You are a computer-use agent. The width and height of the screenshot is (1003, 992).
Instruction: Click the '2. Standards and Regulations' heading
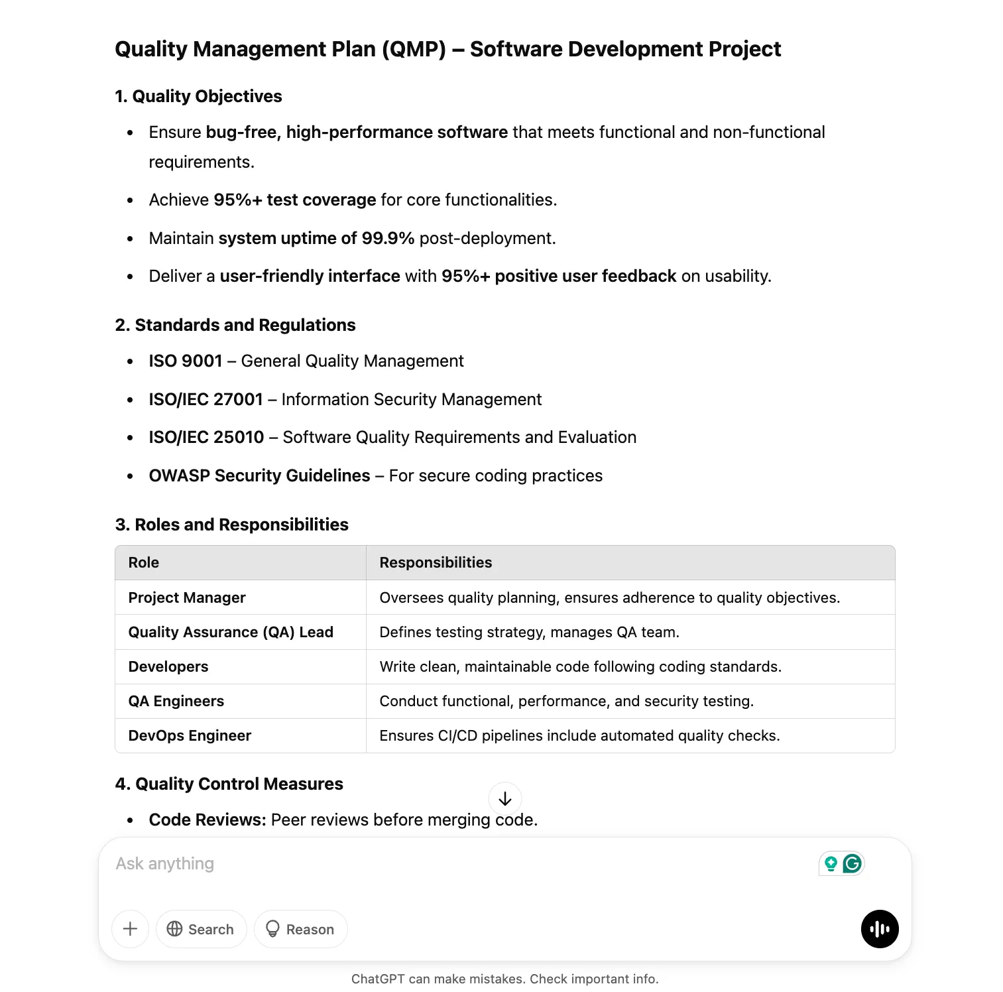(235, 325)
